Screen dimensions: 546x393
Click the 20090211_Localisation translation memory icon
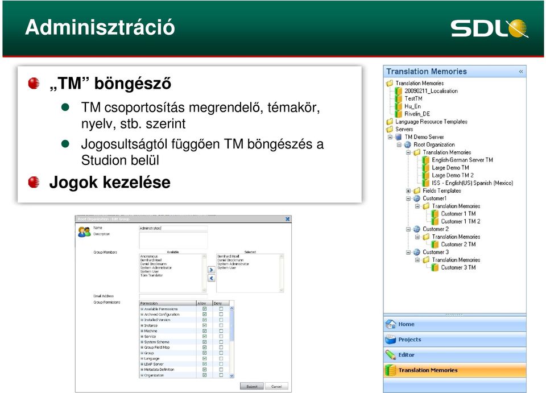tap(399, 91)
